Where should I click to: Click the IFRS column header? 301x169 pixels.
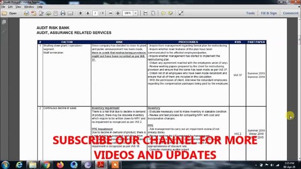point(238,42)
